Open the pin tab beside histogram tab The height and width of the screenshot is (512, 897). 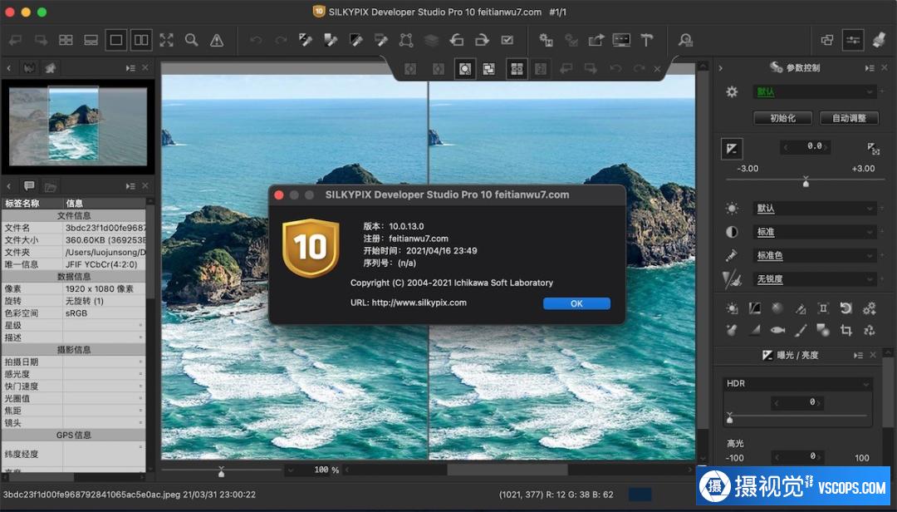pyautogui.click(x=51, y=68)
